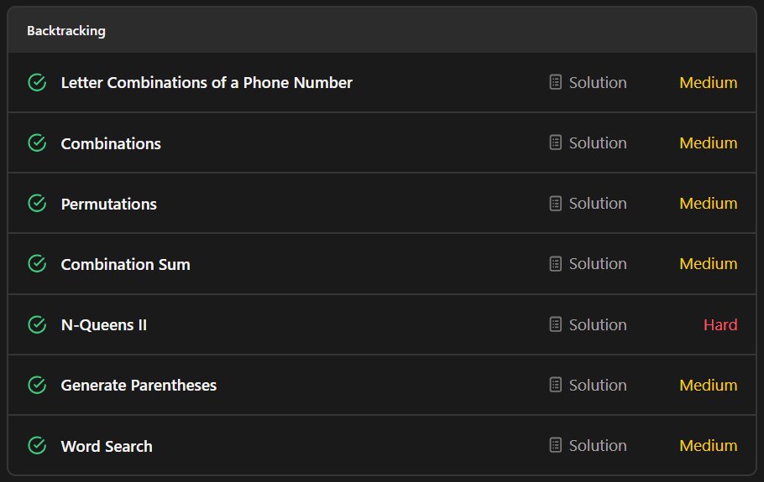Screen dimensions: 764x482
Task: Click the green completion icon for N-Queens II
Action: click(37, 324)
